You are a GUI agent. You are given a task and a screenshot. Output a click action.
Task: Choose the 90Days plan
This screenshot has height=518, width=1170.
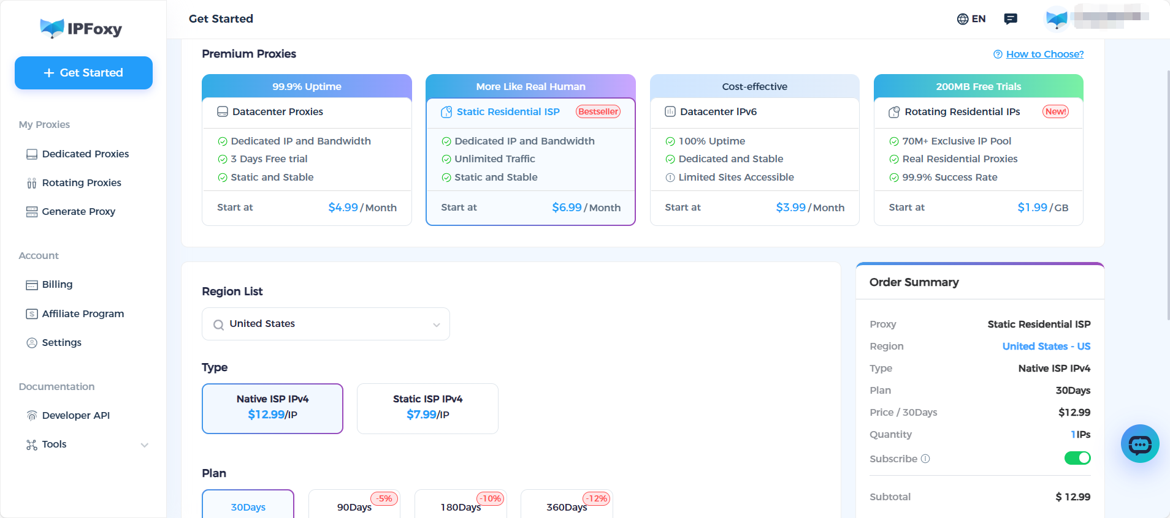(354, 504)
